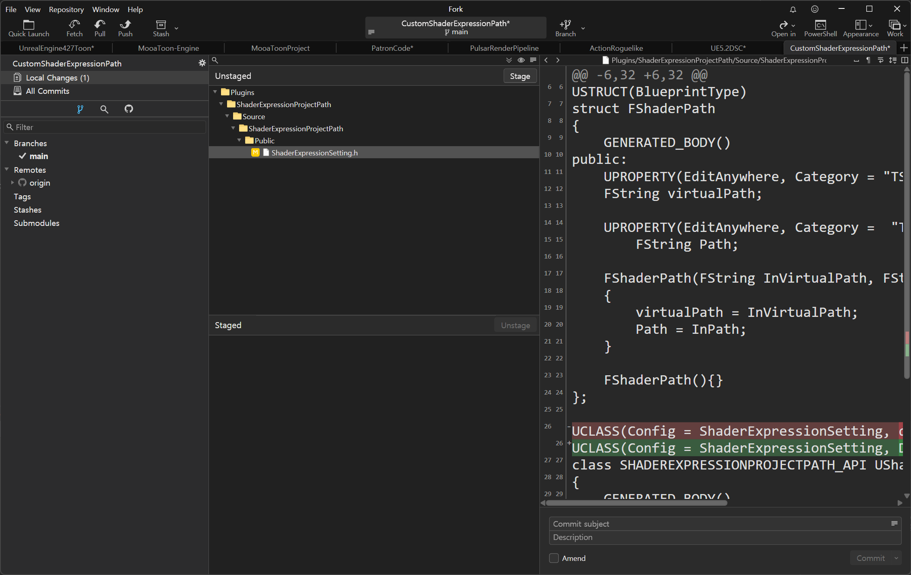Viewport: 911px width, 575px height.
Task: Click the GitHub icon in sidebar
Action: coord(129,109)
